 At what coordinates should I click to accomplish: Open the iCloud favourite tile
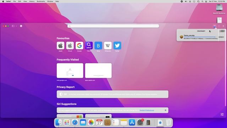click(70, 46)
